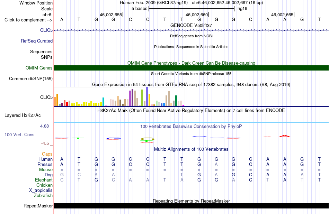Click the cyan bar in the GTEx chart
Screen dimensions: 329x214
103,102
